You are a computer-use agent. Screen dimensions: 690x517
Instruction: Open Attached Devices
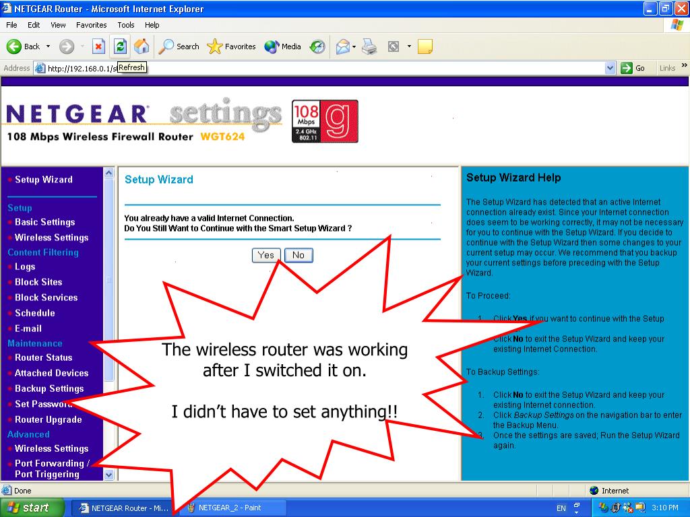(x=51, y=373)
